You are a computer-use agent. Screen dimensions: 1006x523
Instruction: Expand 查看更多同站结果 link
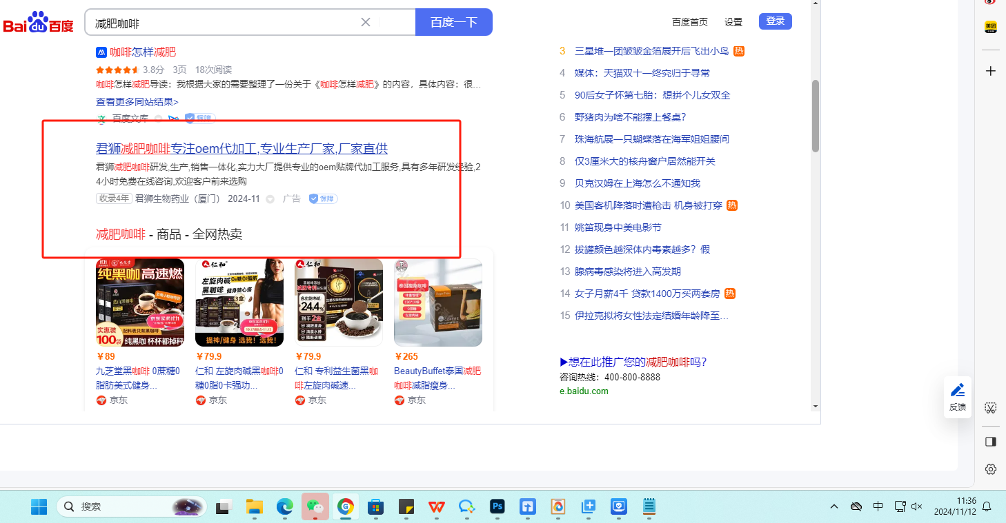137,102
